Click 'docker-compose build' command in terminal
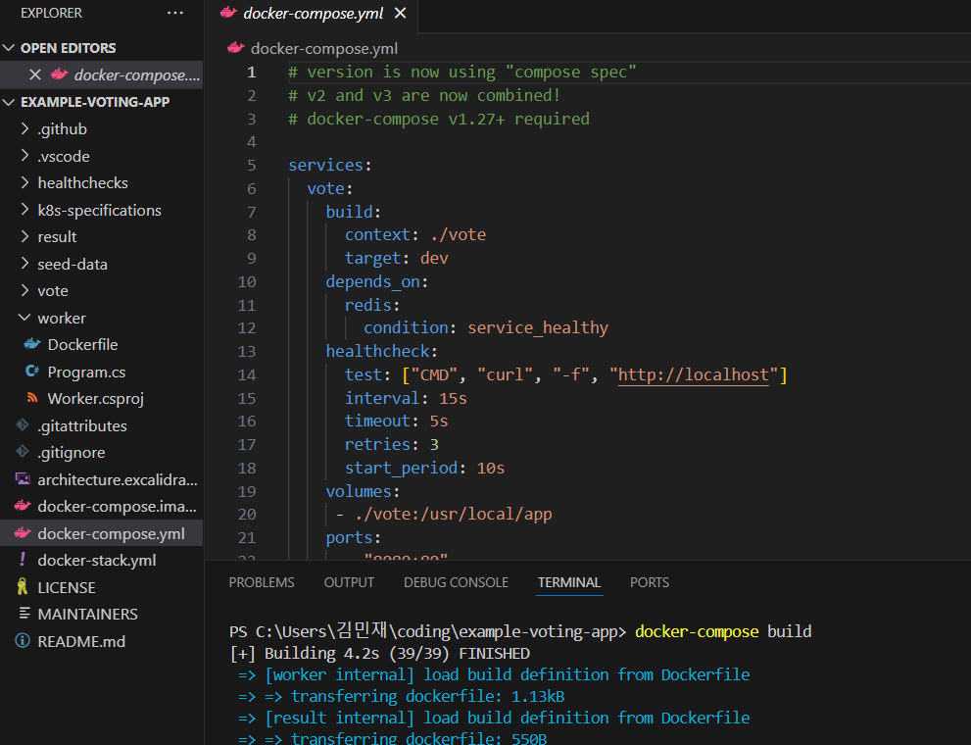The image size is (971, 745). coord(723,631)
